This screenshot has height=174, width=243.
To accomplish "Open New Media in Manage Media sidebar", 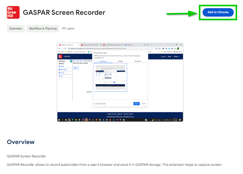I will (x=63, y=70).
